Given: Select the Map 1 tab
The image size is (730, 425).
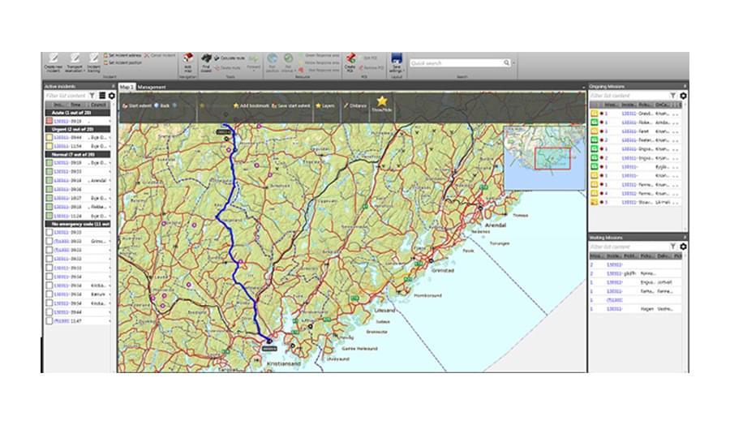Looking at the screenshot, I should pos(127,87).
